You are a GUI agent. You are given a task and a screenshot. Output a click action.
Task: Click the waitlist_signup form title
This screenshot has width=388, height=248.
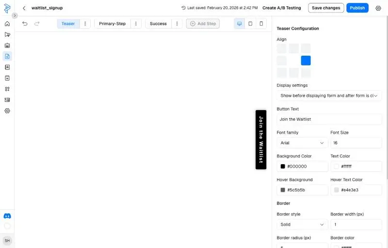coord(47,8)
